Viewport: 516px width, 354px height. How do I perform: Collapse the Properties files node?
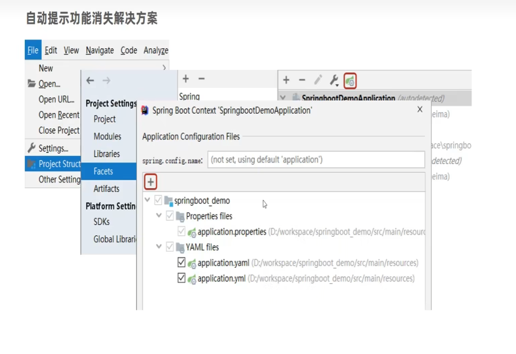point(159,216)
